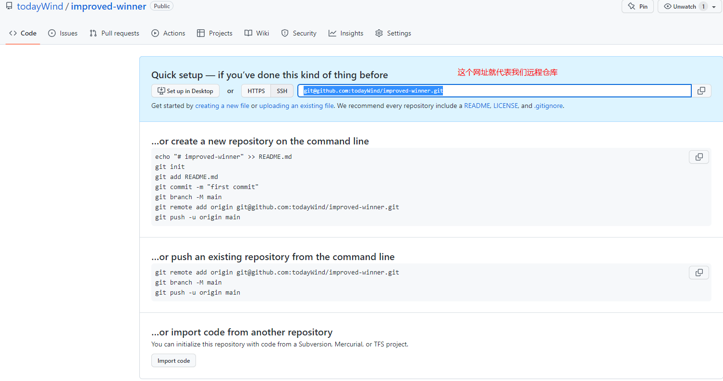Go to the Pull requests tab
Image resolution: width=723 pixels, height=381 pixels.
[x=114, y=33]
